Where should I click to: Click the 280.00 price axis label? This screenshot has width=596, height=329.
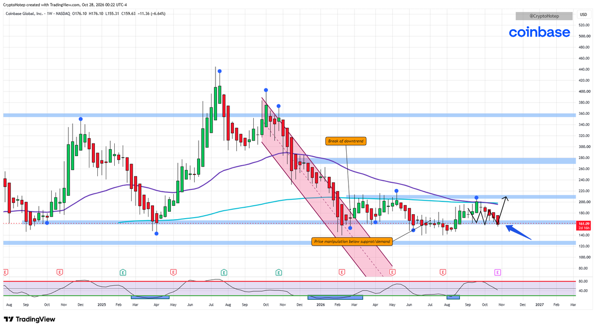coord(584,158)
